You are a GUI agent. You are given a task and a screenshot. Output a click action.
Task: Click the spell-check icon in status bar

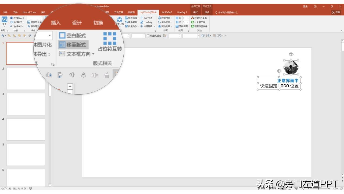coord(31,188)
